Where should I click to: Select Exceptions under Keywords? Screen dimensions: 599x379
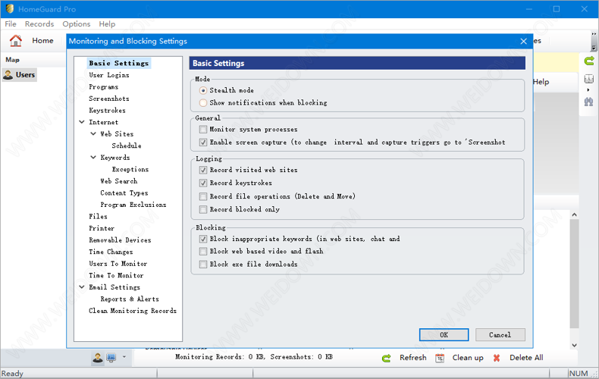130,169
